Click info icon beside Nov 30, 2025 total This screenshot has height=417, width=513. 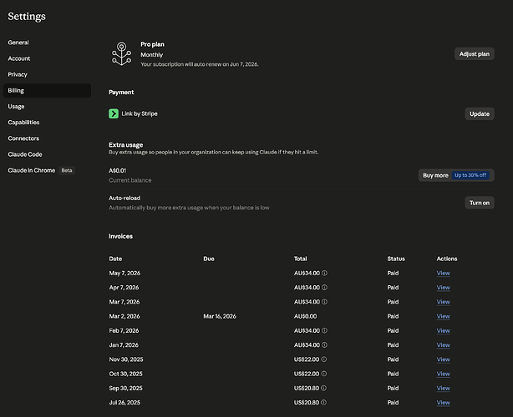(324, 359)
